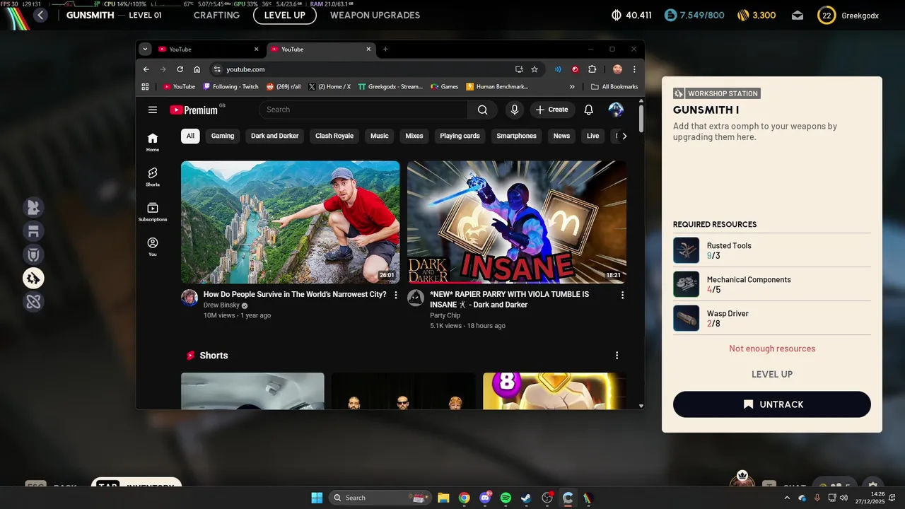Screen dimensions: 905x509
Task: Click browser back arrow
Action: pos(146,69)
